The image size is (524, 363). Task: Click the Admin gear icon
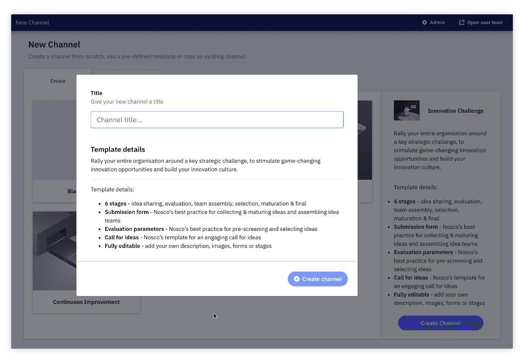coord(424,23)
